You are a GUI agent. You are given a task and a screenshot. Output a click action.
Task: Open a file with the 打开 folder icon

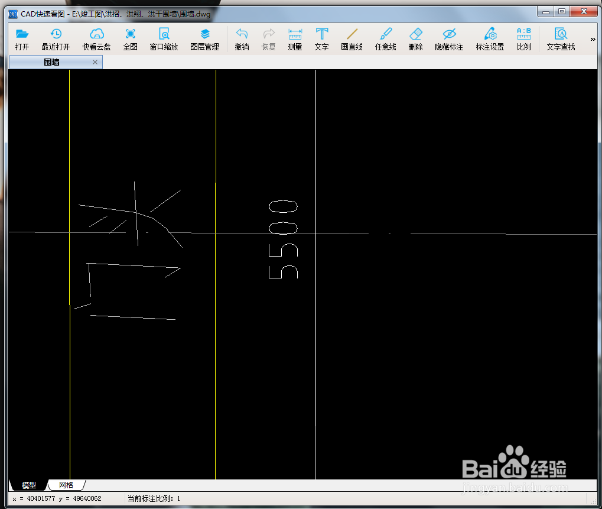(x=22, y=39)
